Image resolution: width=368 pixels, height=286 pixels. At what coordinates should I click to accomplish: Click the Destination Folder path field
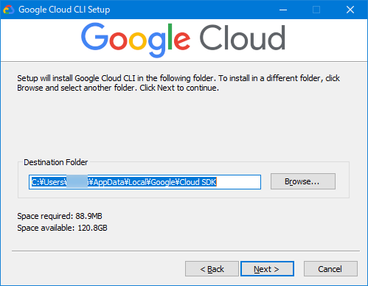pyautogui.click(x=145, y=182)
